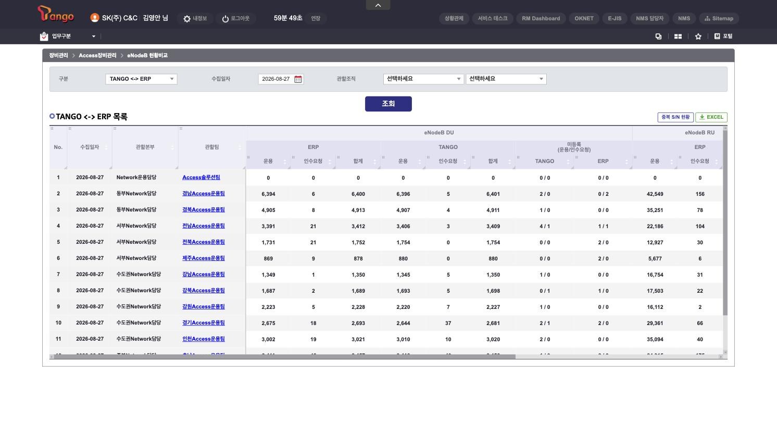Open the second 관할조직 선택하세요 dropdown
Image resolution: width=777 pixels, height=423 pixels.
click(x=506, y=79)
